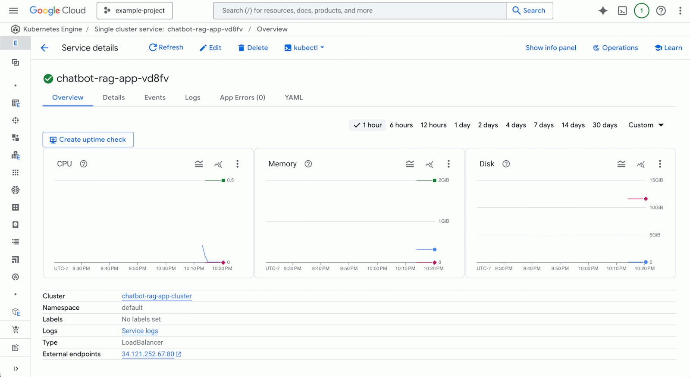This screenshot has width=690, height=377.
Task: Switch to the Overview tab
Action: click(68, 98)
